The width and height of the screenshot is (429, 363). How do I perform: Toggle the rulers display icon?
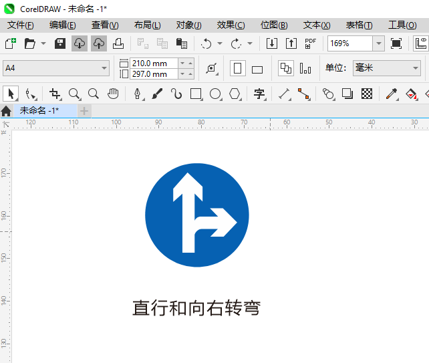click(421, 43)
